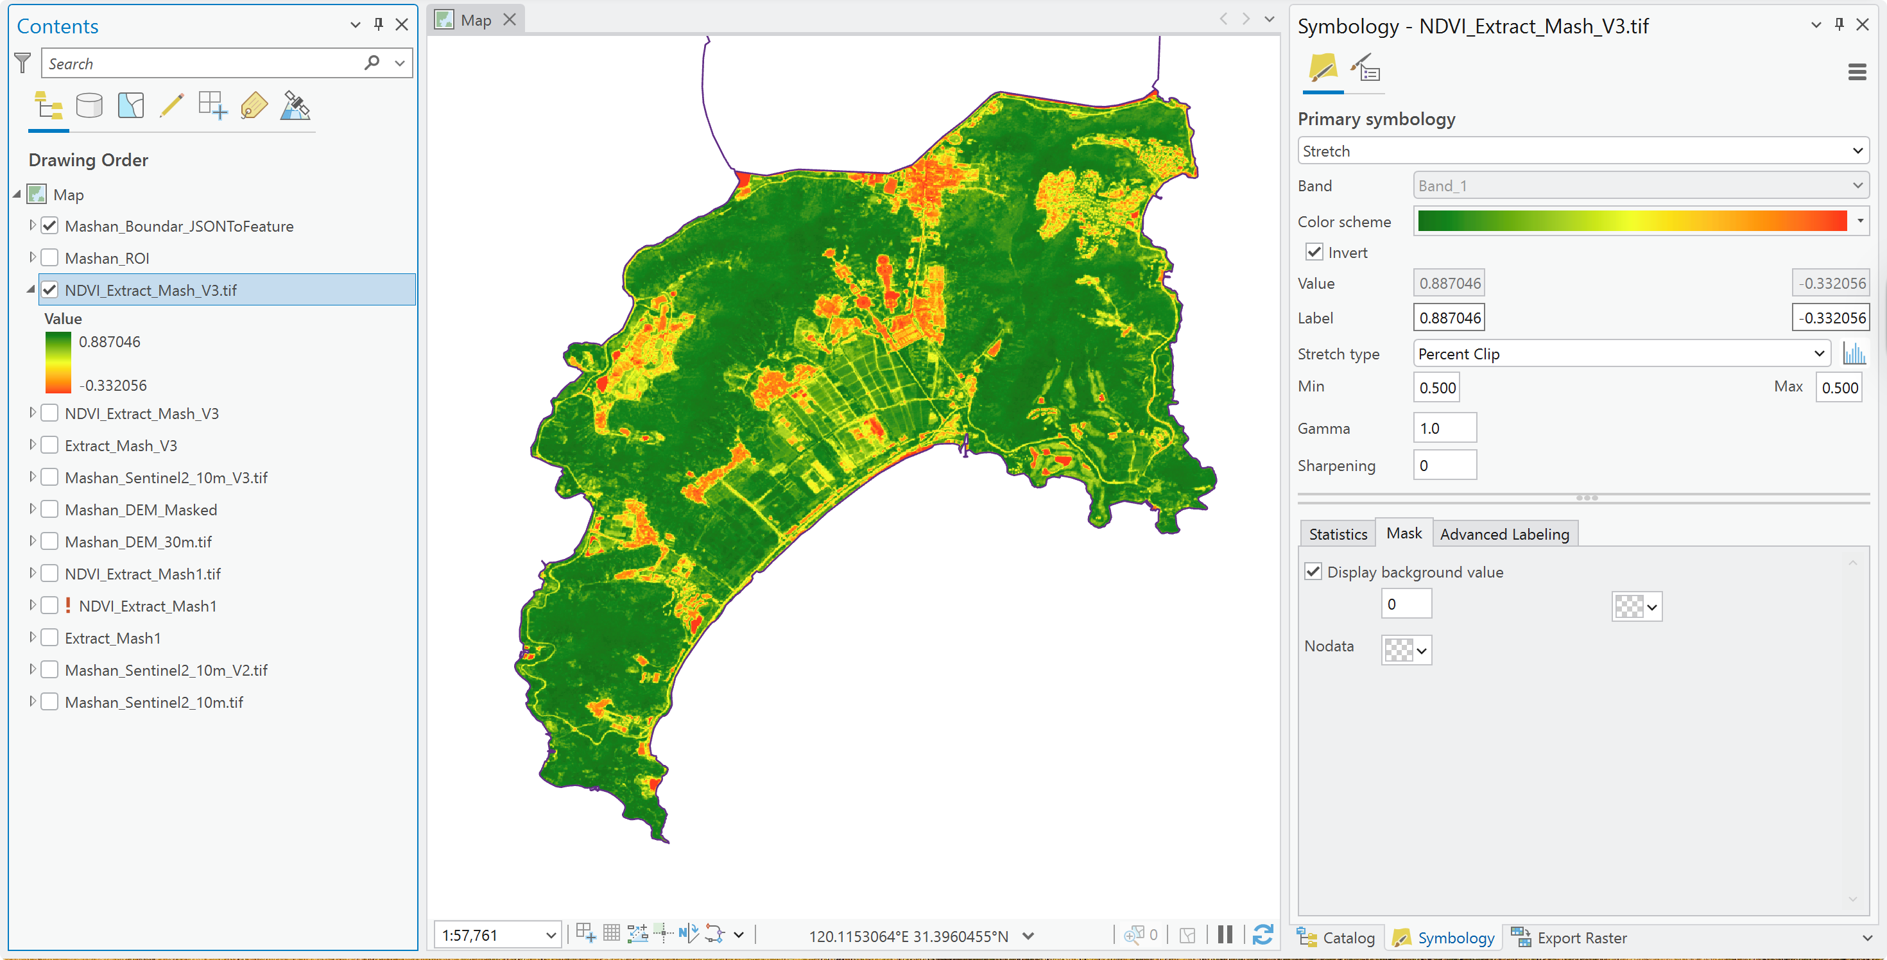This screenshot has width=1887, height=960.
Task: Check the Extract_Mash_V3 layer
Action: tap(50, 445)
